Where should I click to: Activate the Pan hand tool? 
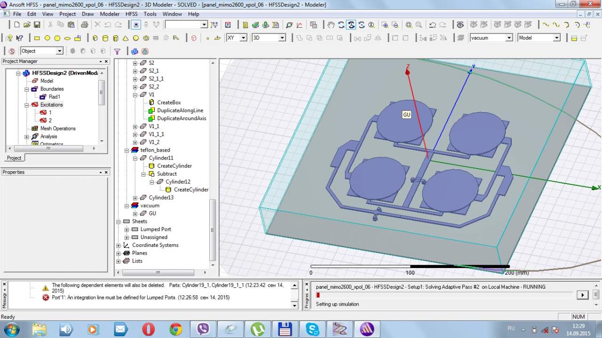331,25
